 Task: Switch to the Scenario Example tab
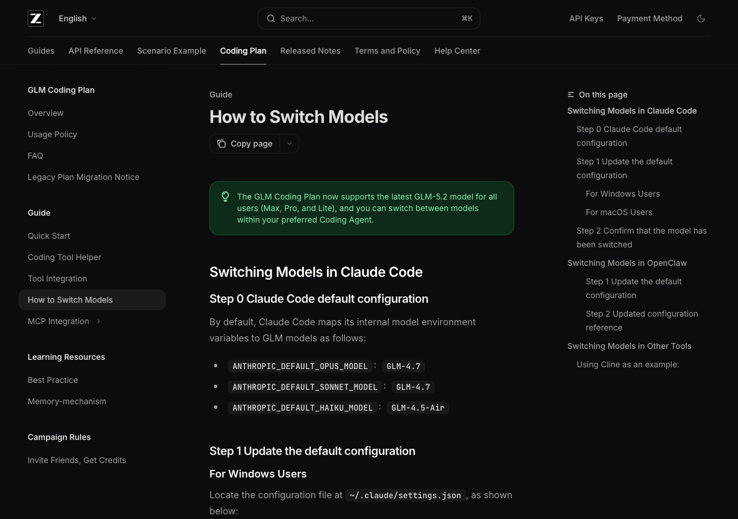pos(172,51)
